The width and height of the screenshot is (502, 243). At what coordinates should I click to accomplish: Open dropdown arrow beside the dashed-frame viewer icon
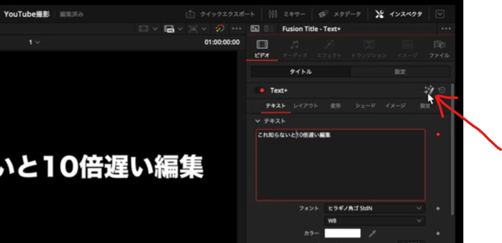(205, 29)
